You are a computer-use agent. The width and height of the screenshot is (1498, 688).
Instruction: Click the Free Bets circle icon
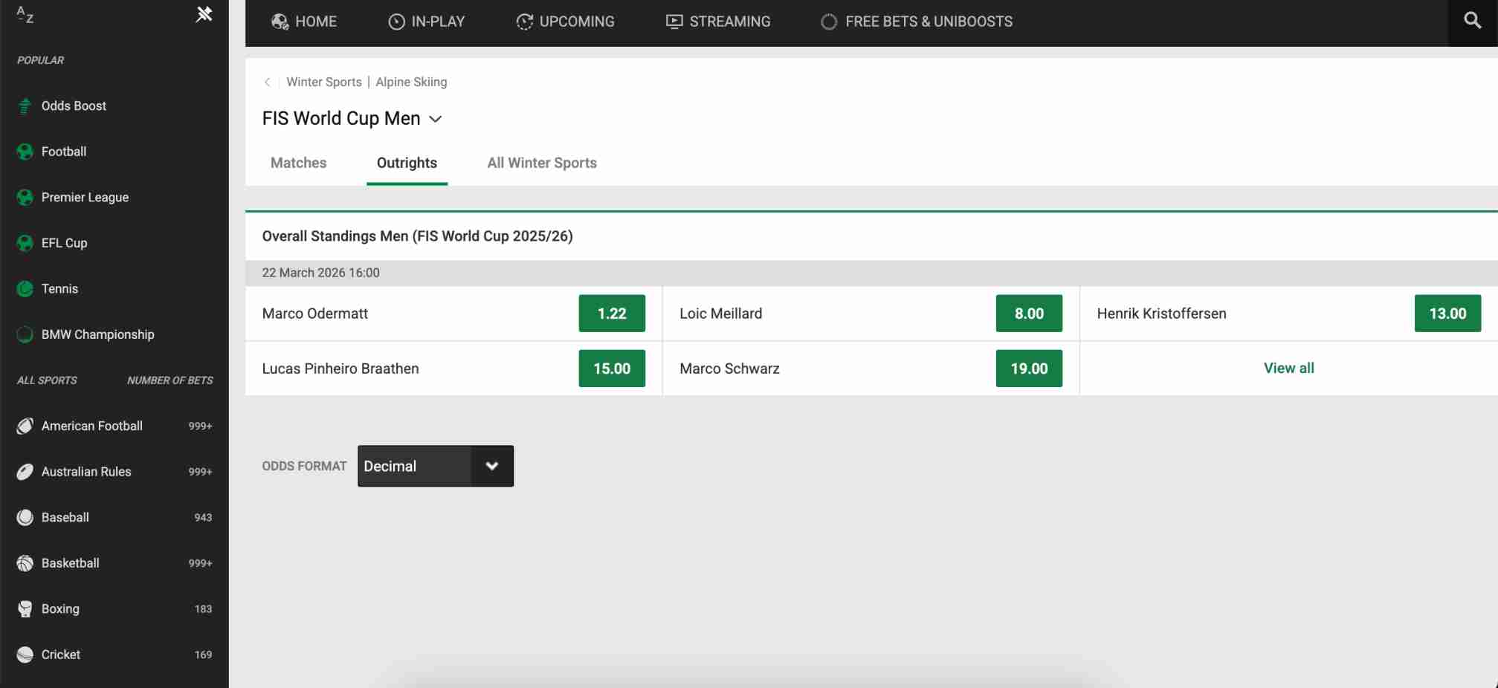click(x=828, y=22)
